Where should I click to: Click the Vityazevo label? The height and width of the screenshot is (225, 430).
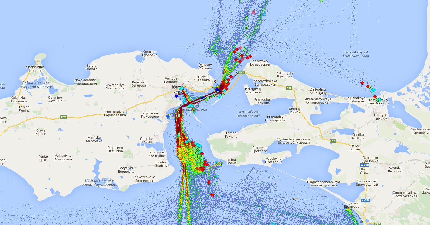(x=352, y=205)
